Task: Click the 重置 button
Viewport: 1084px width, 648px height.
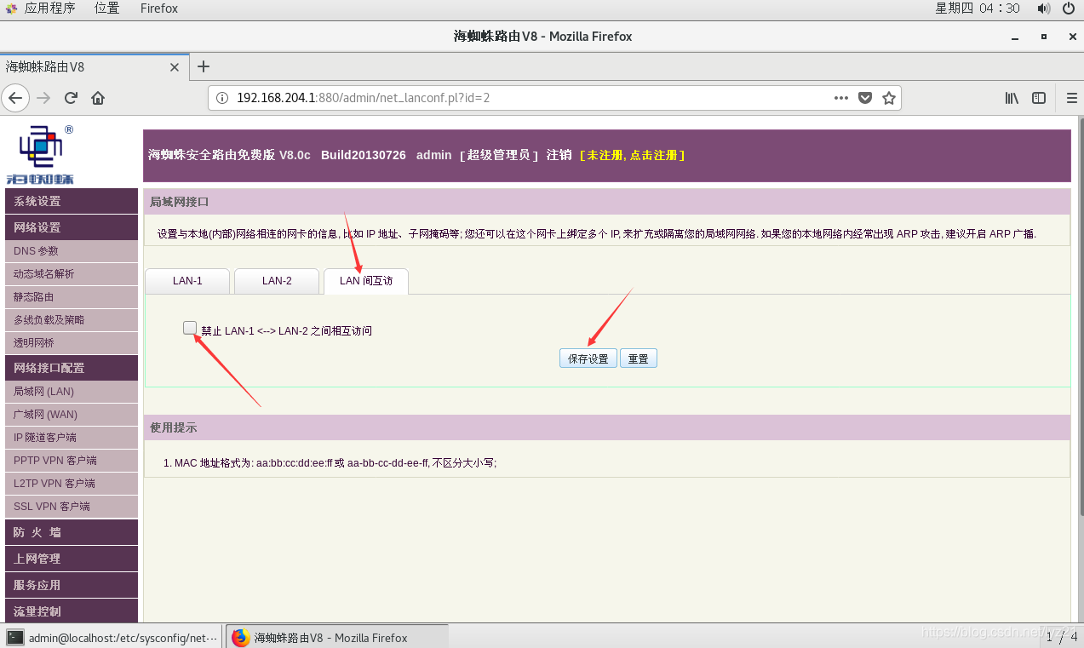Action: coord(639,358)
